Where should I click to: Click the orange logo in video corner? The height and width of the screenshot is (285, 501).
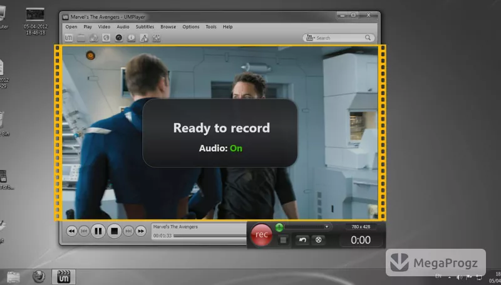90,56
